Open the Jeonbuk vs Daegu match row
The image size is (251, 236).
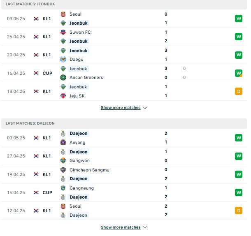pos(124,55)
